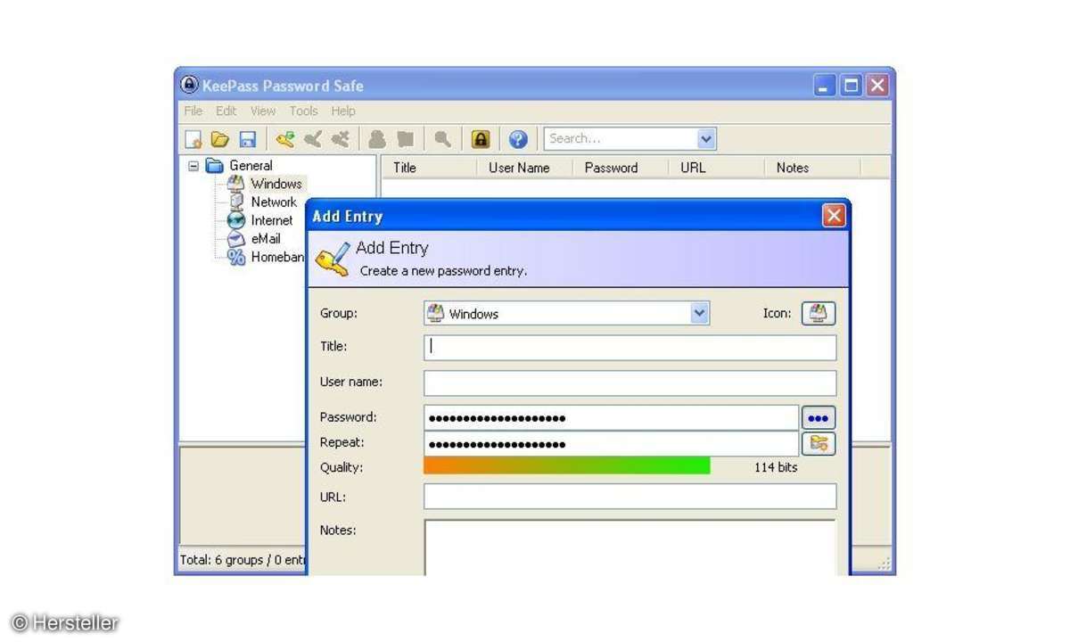Click the password Quality strength bar
Viewport: 1070px width, 642px height.
[567, 466]
